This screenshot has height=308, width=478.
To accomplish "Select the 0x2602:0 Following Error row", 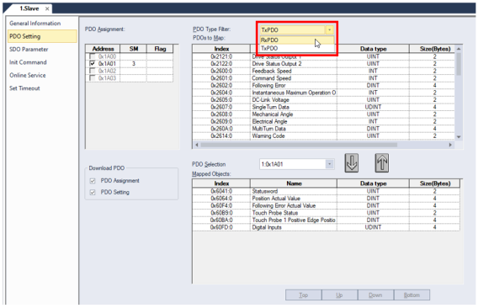I will tap(323, 85).
